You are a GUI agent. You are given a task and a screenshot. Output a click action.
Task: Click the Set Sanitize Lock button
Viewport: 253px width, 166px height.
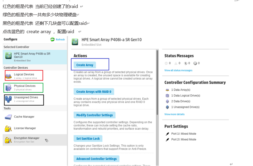(88, 138)
